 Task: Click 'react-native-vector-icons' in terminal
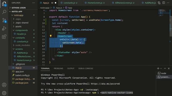pos(116,93)
